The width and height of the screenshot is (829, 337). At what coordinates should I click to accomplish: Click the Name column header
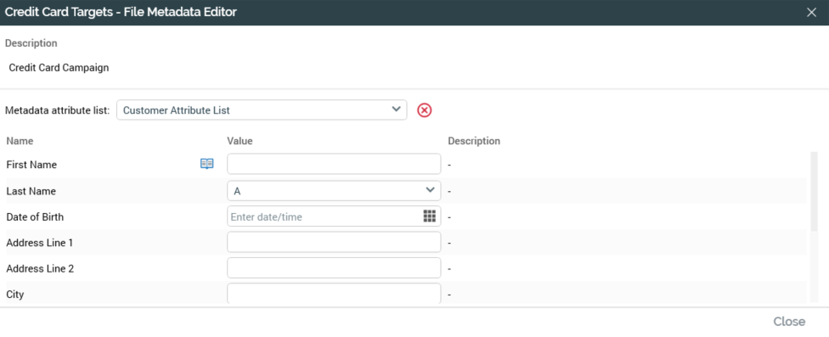[x=20, y=141]
